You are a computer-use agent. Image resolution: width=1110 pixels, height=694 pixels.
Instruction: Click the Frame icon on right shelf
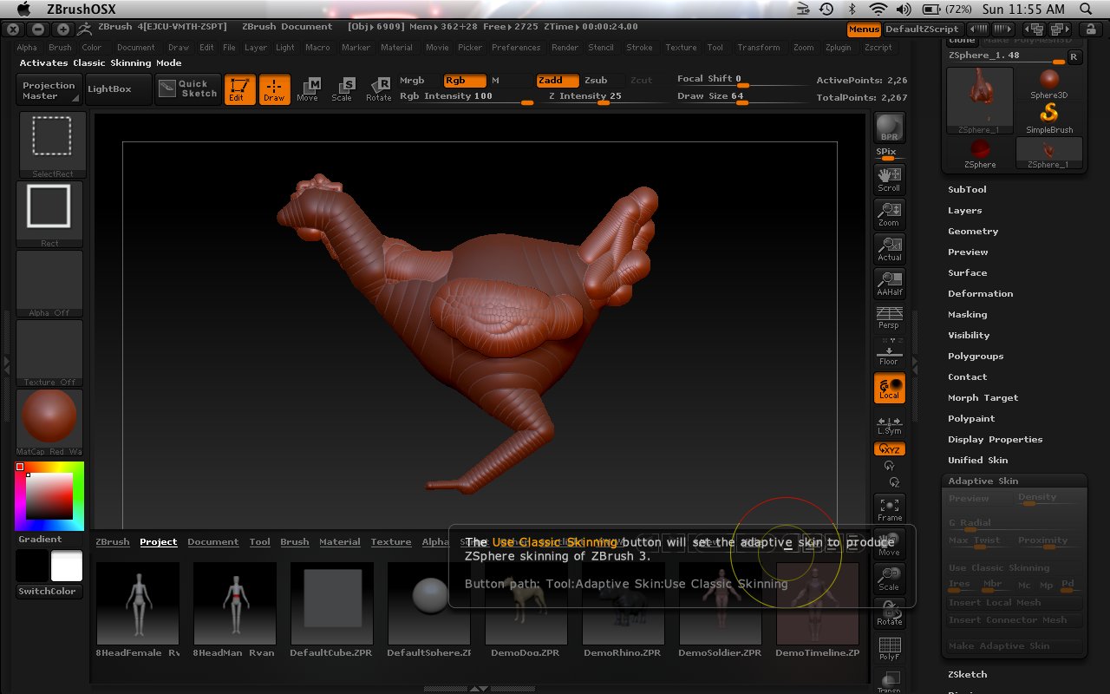tap(890, 508)
